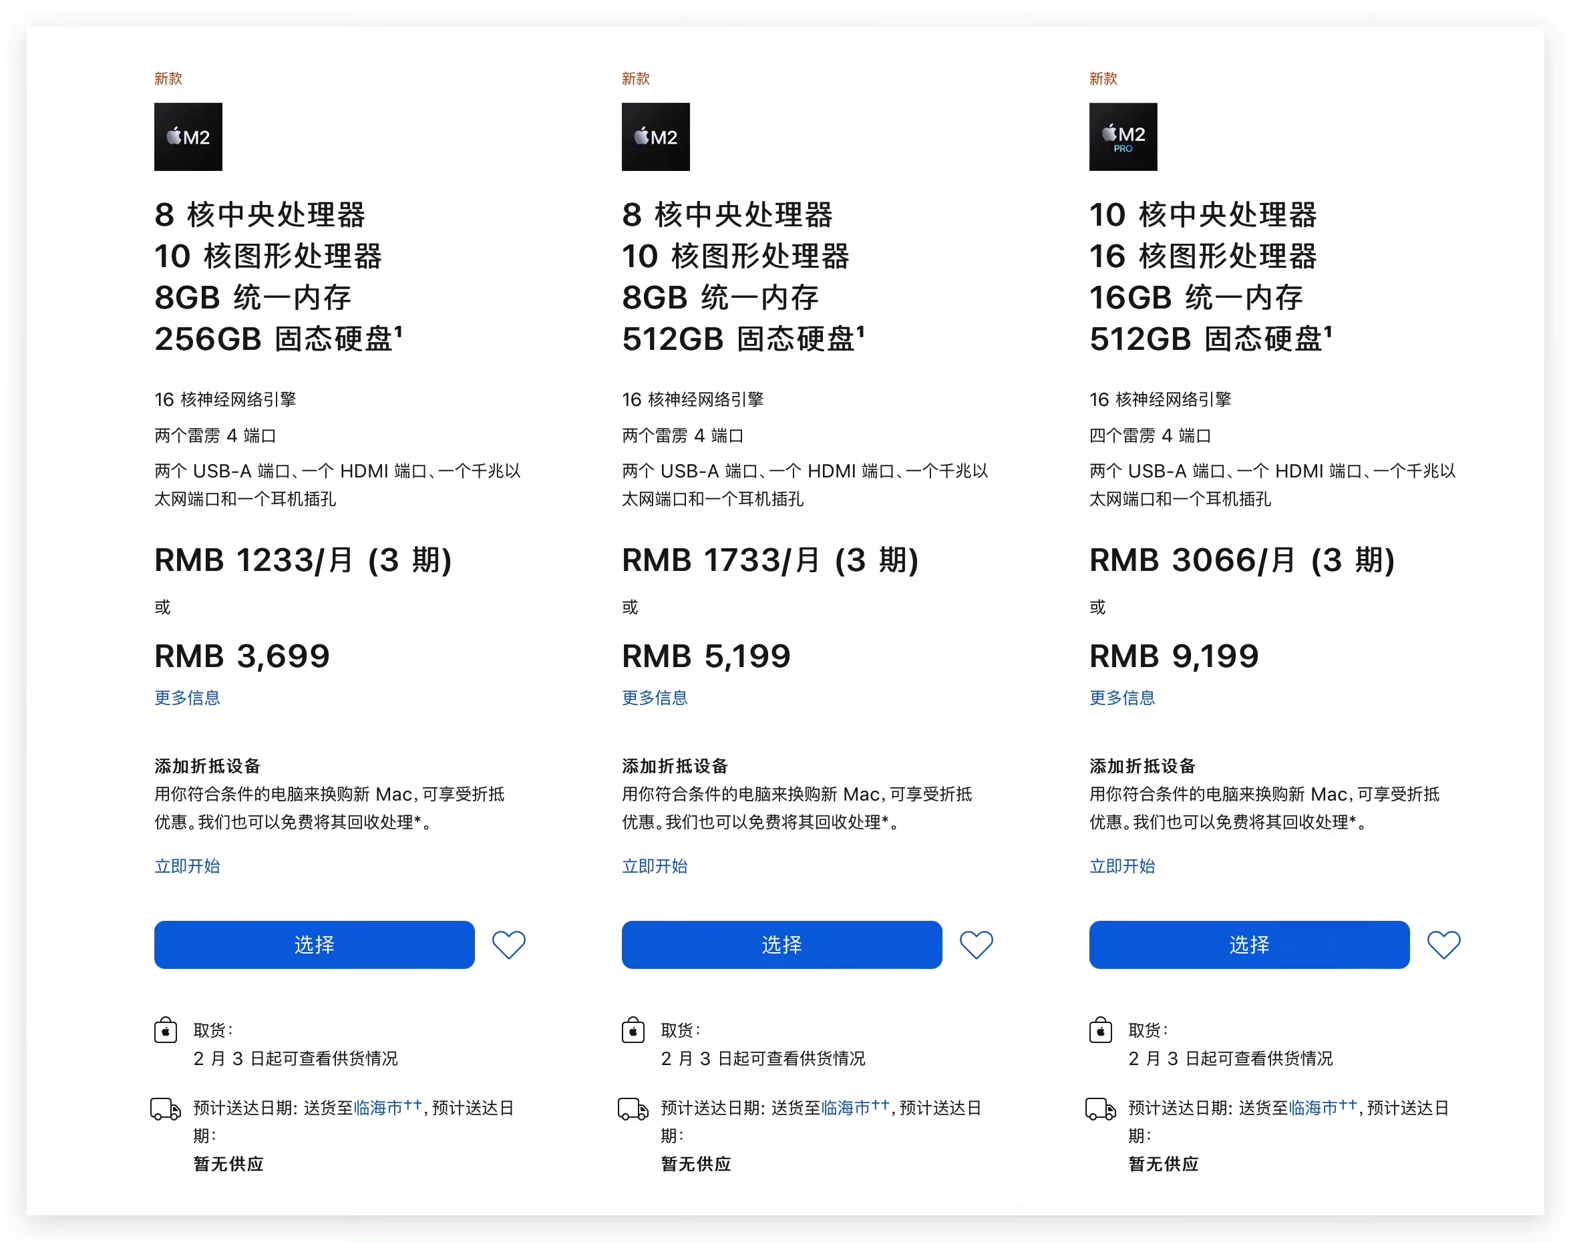Change delivery city 临海市 in first column
Image resolution: width=1571 pixels, height=1242 pixels.
(x=378, y=1108)
